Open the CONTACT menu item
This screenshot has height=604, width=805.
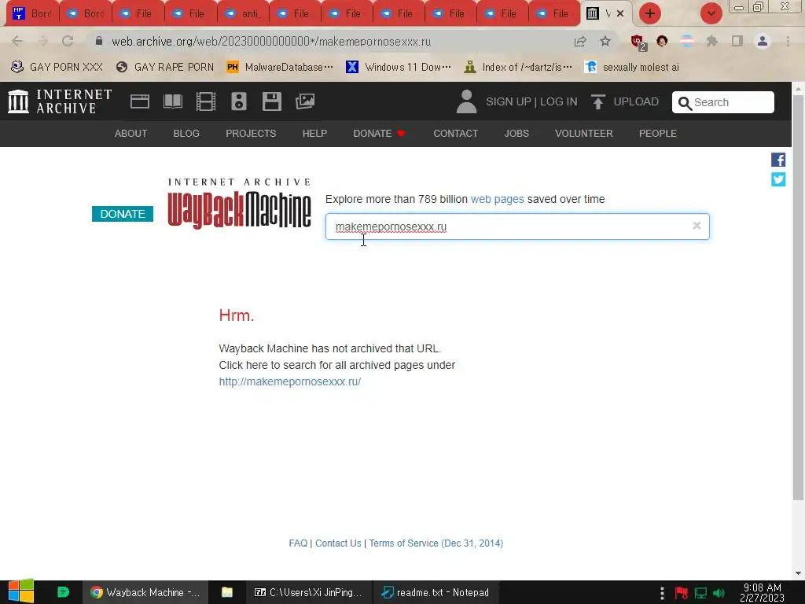tap(456, 134)
